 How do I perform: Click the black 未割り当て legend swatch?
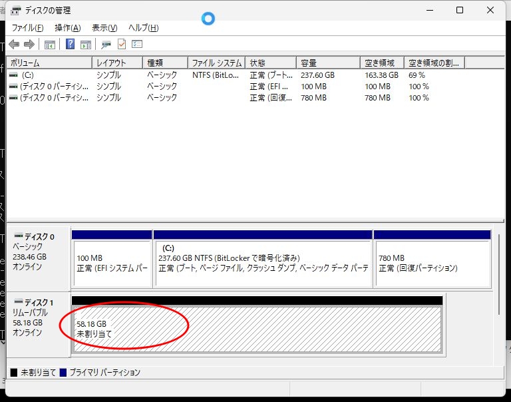(14, 373)
